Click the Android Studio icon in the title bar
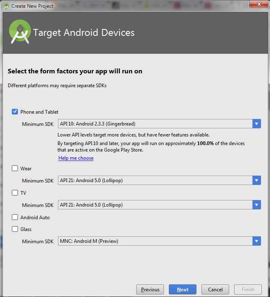The height and width of the screenshot is (297, 270). click(6, 6)
